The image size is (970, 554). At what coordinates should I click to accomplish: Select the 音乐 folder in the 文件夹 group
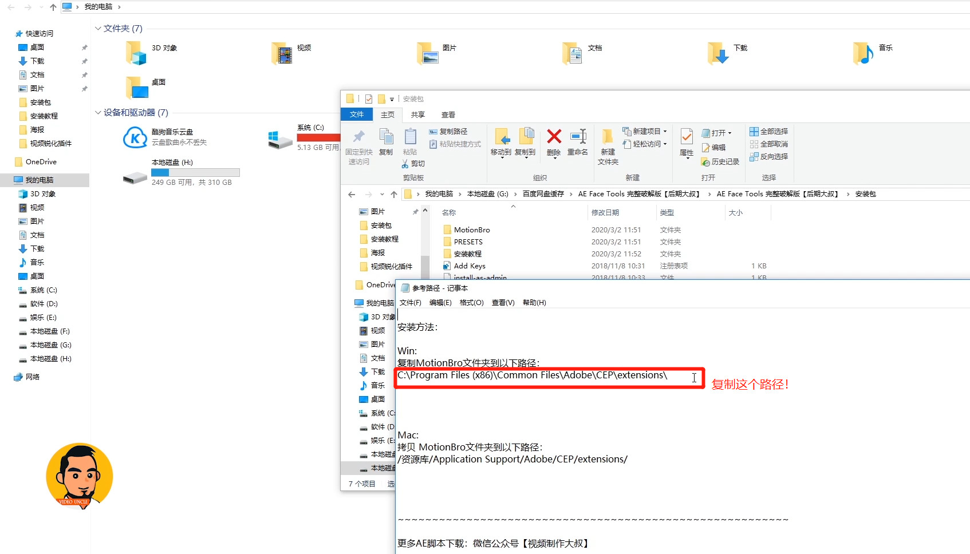click(x=863, y=53)
